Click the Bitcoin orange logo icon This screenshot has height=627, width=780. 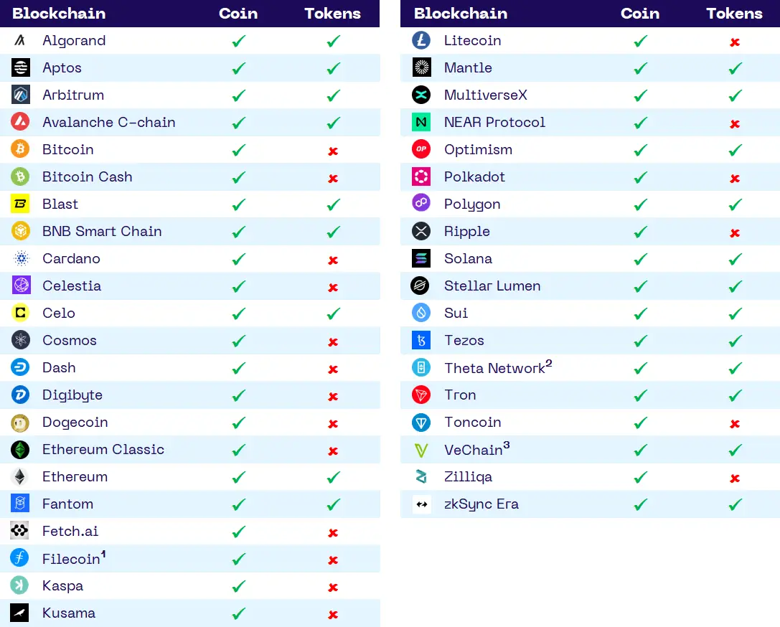coord(20,149)
